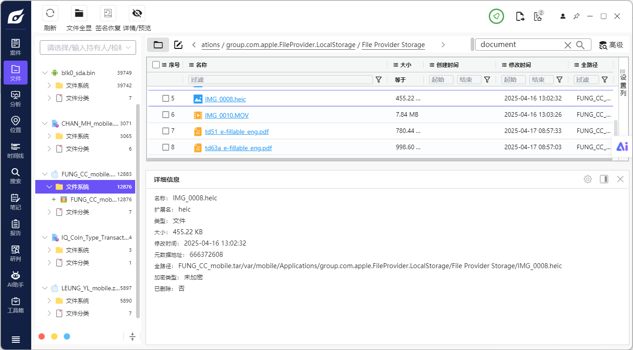
Task: Open the 分析 analysis section
Action: click(x=15, y=99)
